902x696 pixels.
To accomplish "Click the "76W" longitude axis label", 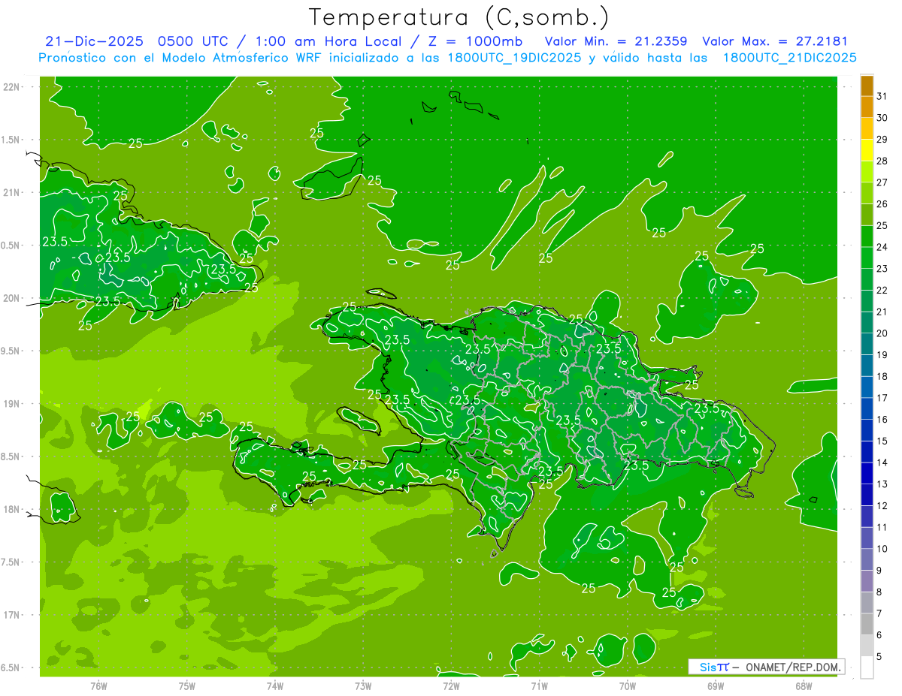I will pos(98,685).
